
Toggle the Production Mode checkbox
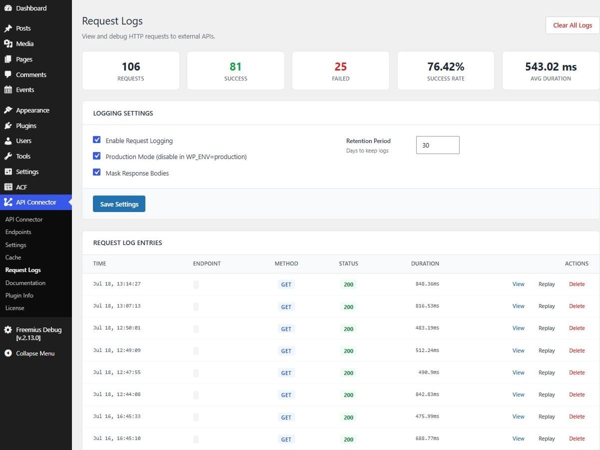[97, 156]
